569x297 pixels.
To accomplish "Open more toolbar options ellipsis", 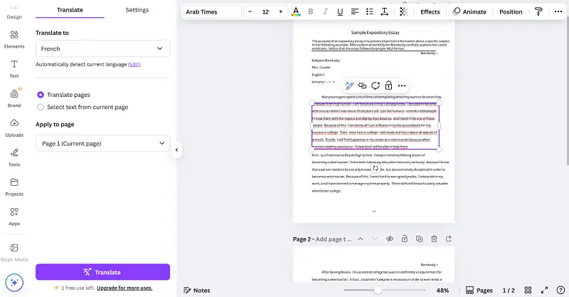I will [x=558, y=11].
